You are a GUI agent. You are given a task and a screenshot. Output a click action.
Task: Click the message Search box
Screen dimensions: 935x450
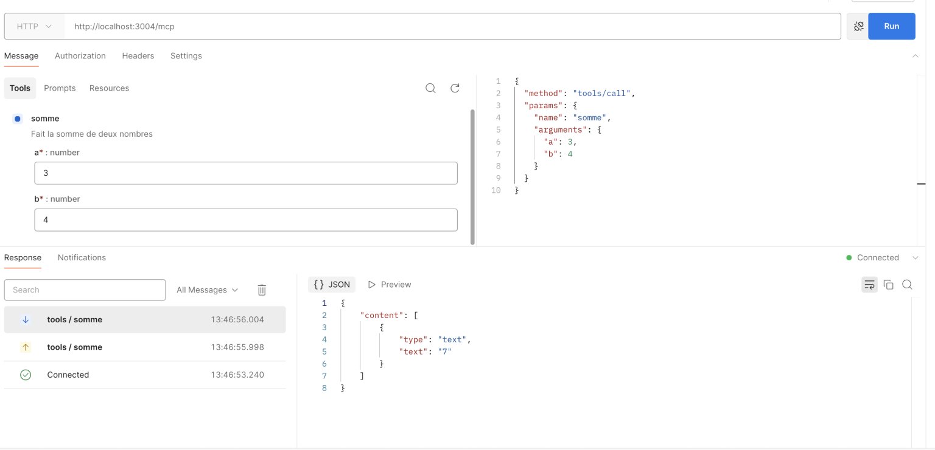coord(85,290)
